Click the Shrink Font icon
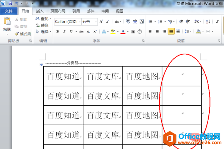Viewport: 224px width, 149px height. click(x=108, y=22)
